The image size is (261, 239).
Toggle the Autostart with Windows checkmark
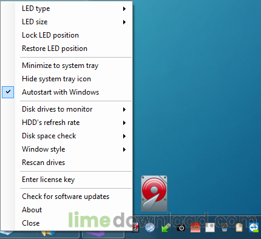click(8, 92)
